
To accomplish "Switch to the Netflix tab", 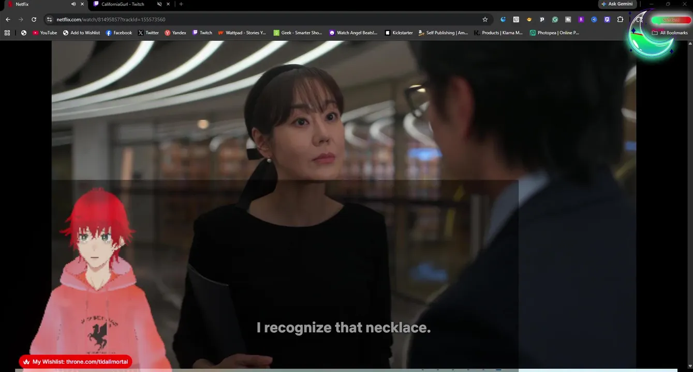I will coord(22,4).
